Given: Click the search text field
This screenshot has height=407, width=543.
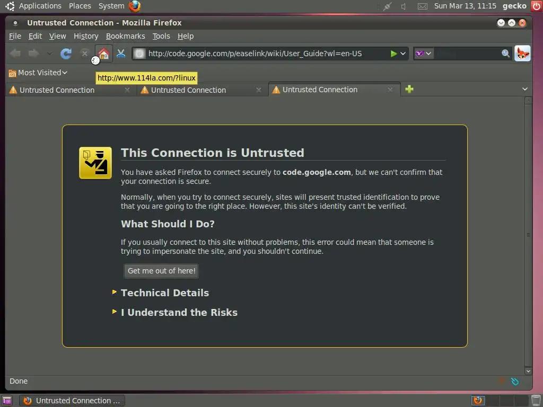Looking at the screenshot, I should pos(467,54).
